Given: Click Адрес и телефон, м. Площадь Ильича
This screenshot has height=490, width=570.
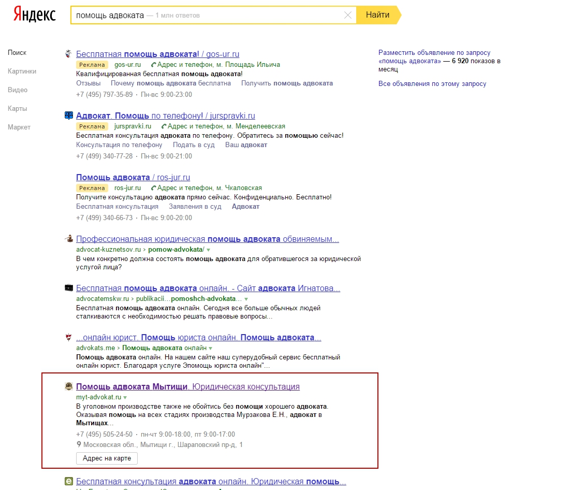Looking at the screenshot, I should tap(218, 65).
